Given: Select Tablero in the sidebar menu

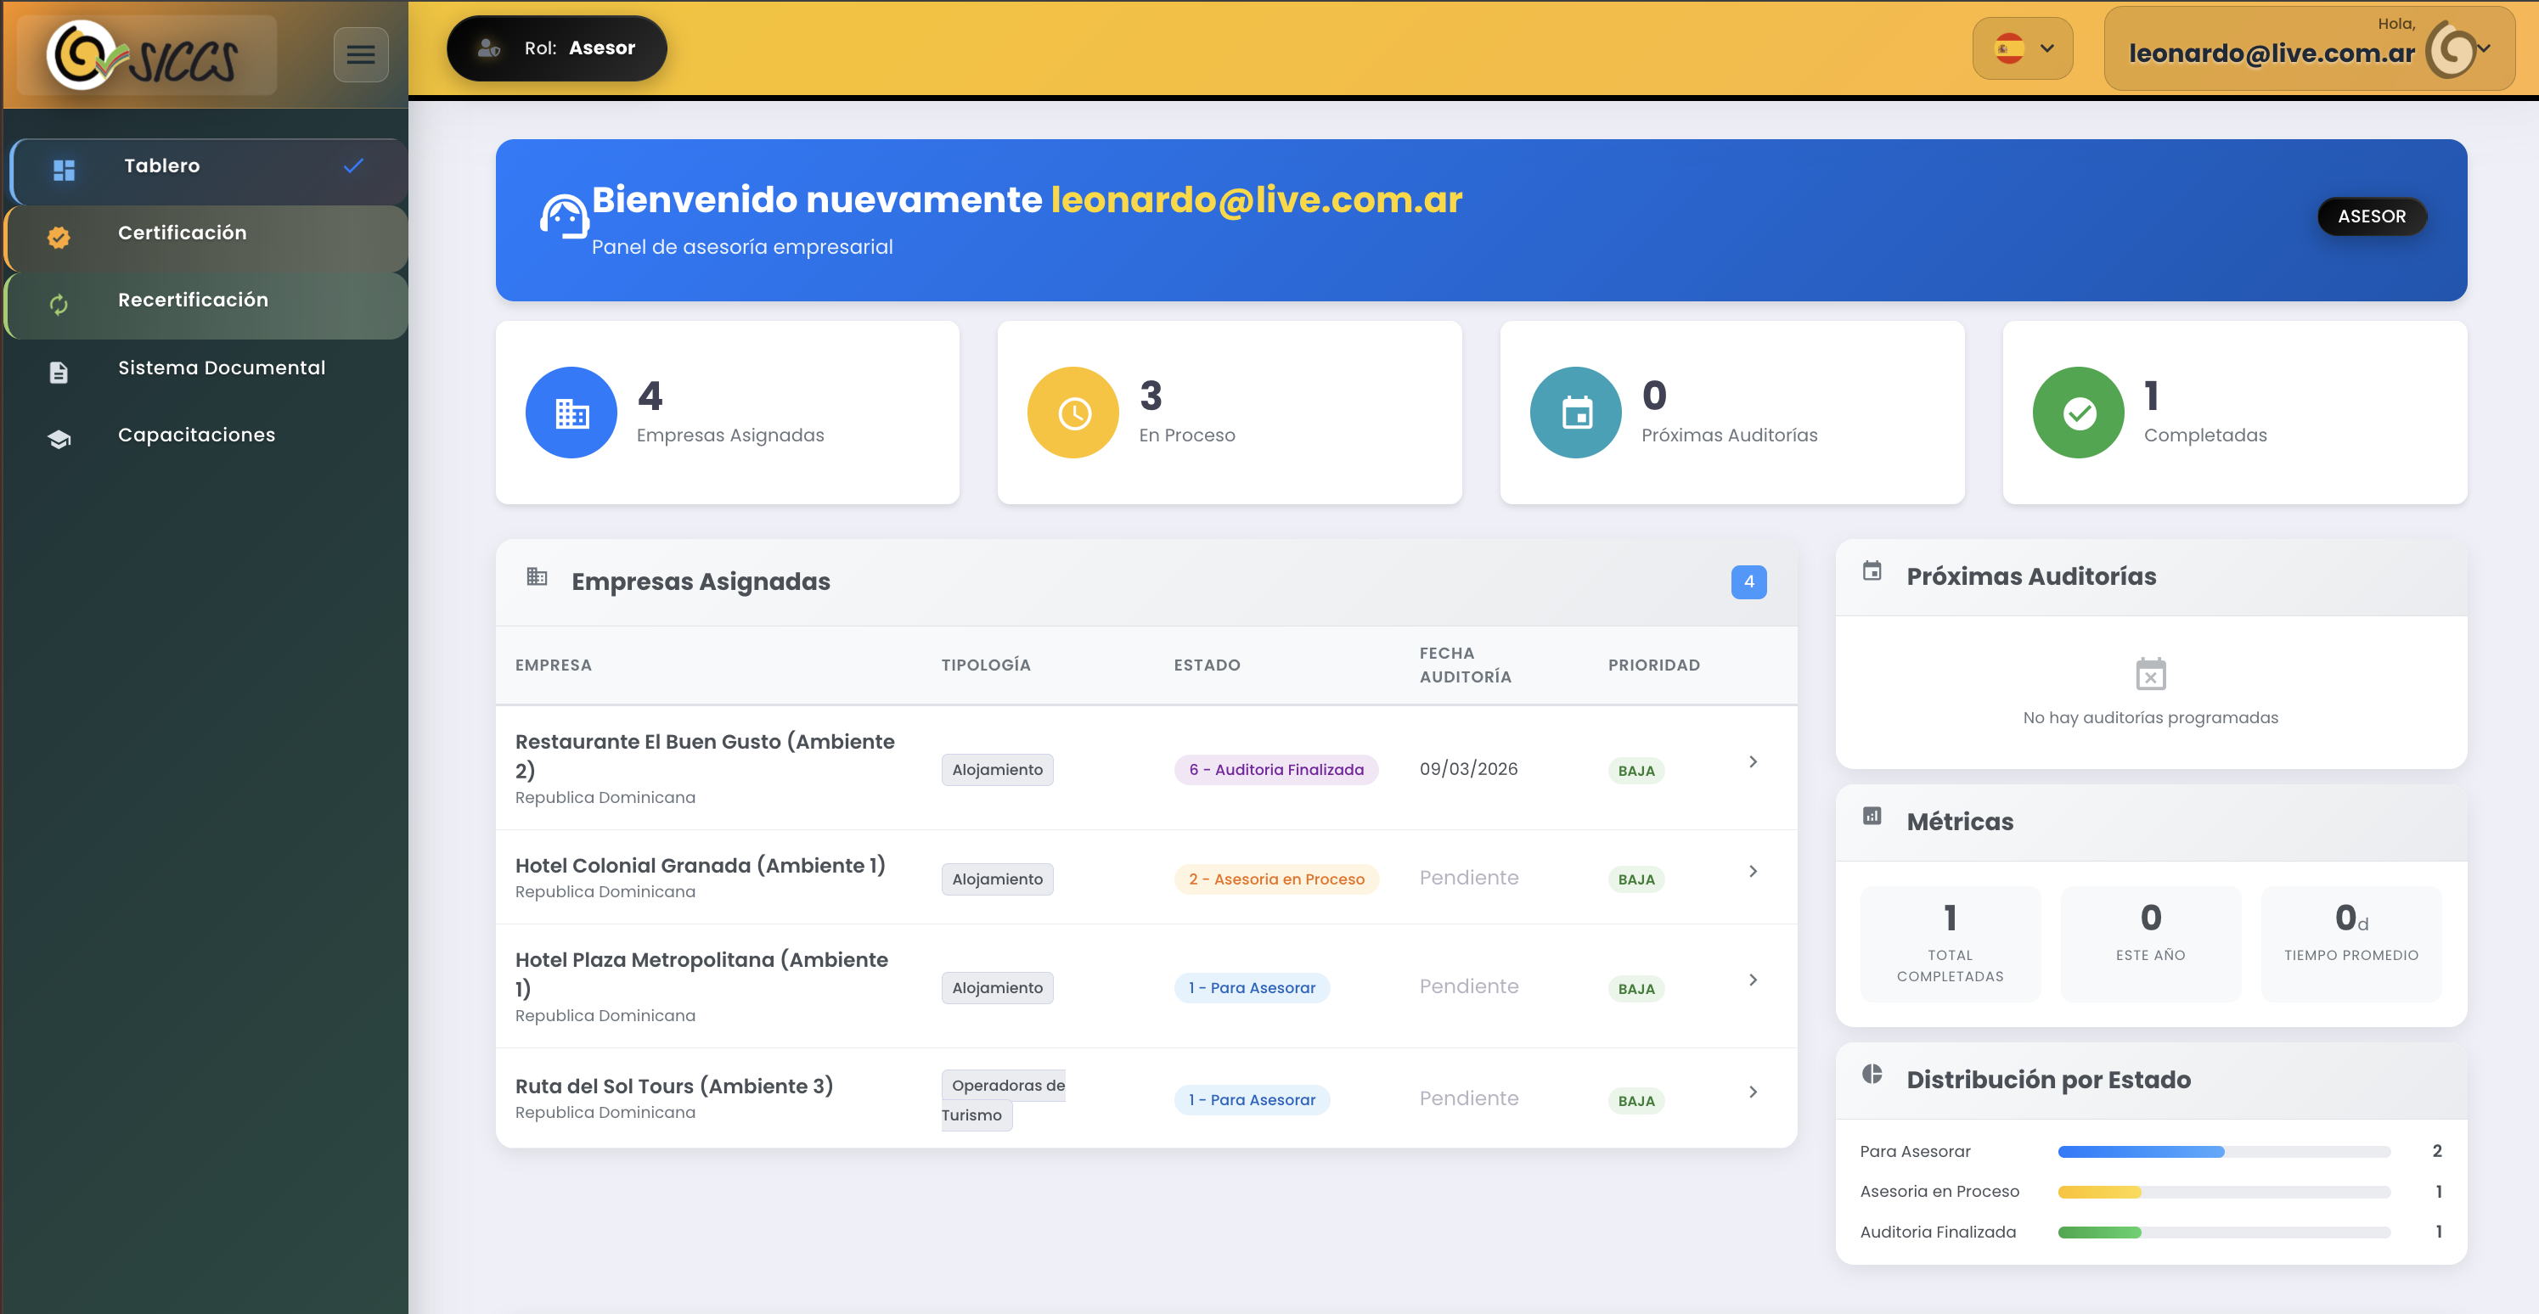Looking at the screenshot, I should pos(161,166).
